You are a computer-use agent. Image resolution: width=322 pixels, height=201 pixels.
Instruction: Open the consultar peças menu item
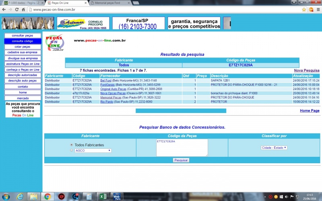(23, 35)
